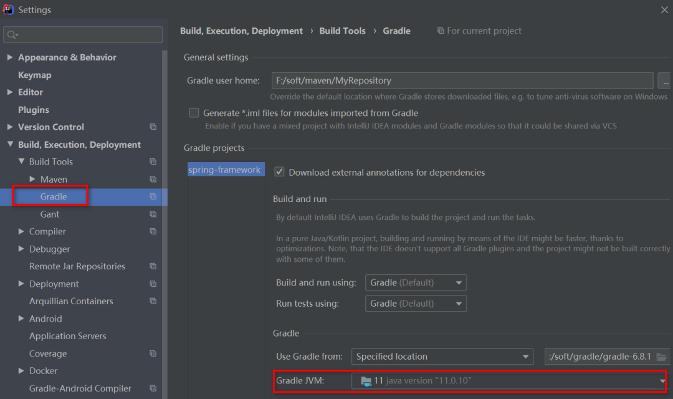Select Plugins in settings tree
Image resolution: width=673 pixels, height=399 pixels.
click(34, 110)
